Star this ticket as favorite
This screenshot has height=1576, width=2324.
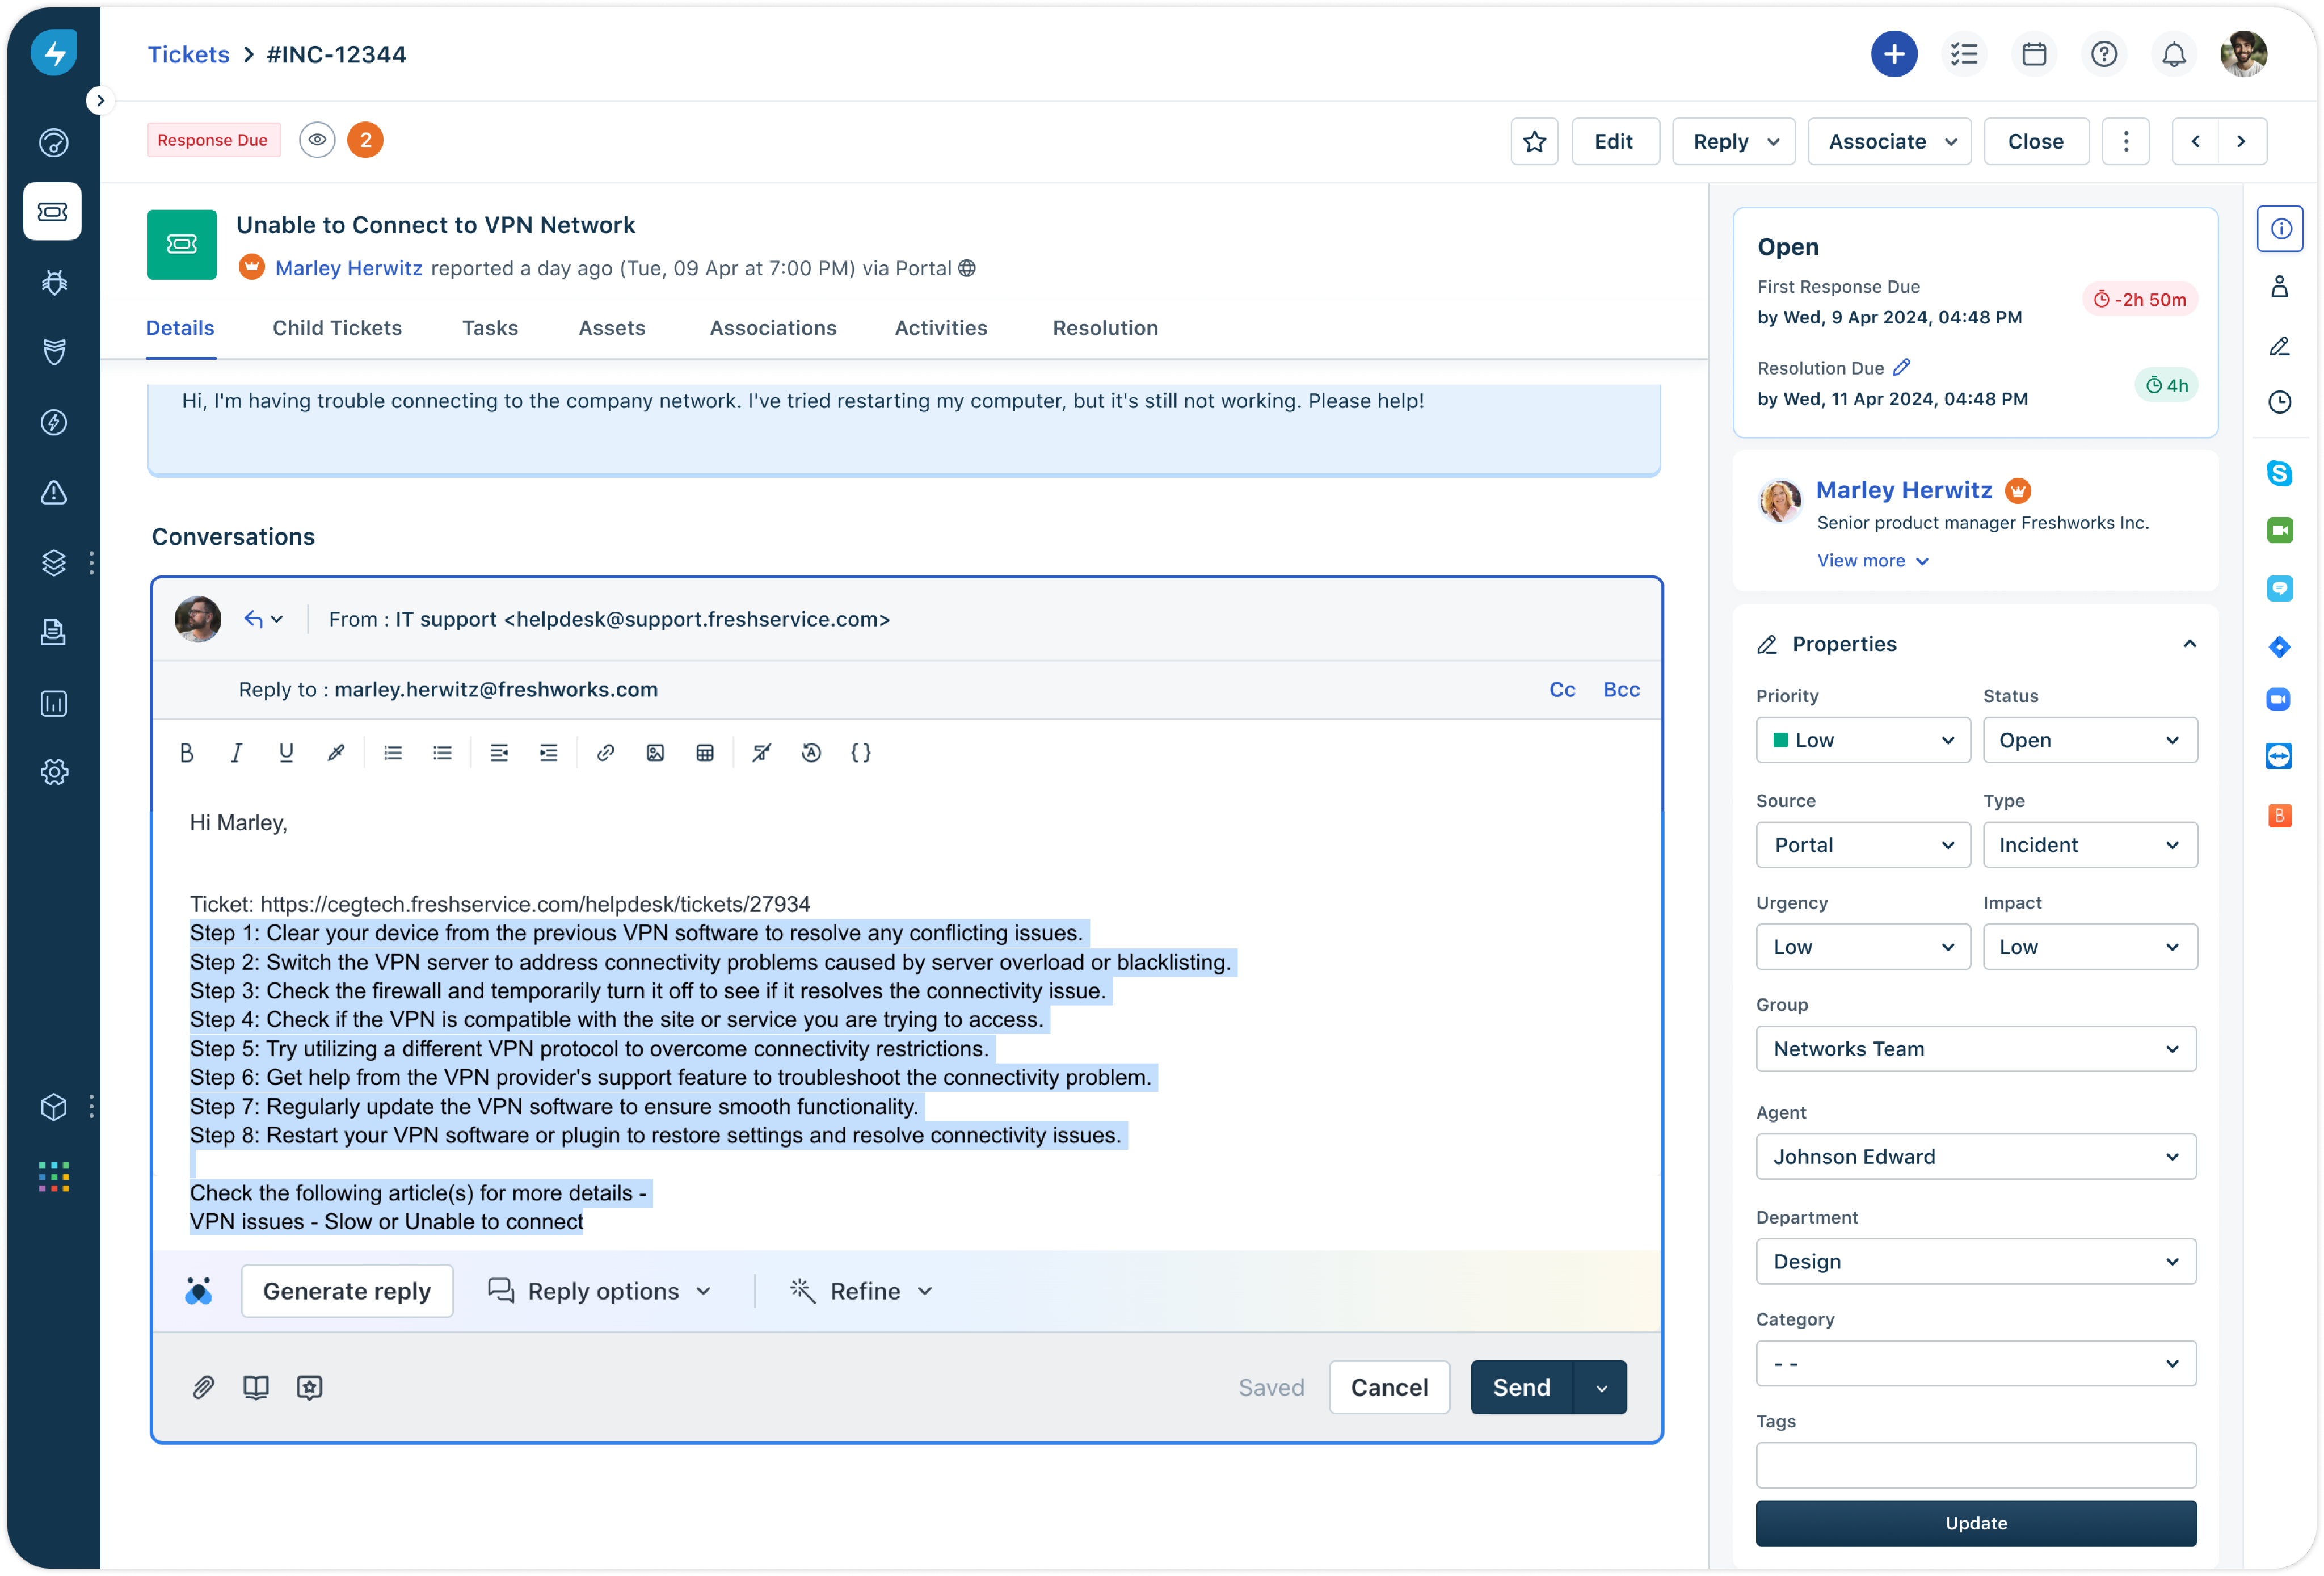click(1534, 142)
